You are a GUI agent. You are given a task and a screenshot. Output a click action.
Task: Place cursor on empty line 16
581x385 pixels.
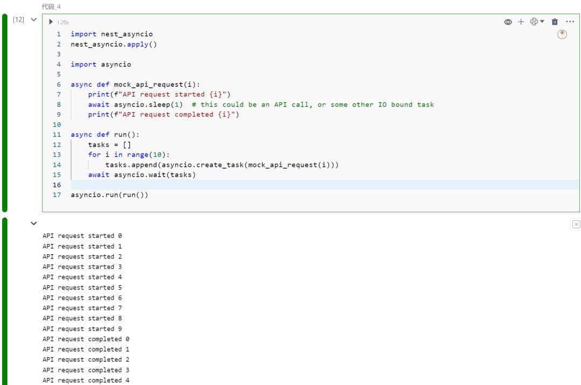pyautogui.click(x=269, y=185)
